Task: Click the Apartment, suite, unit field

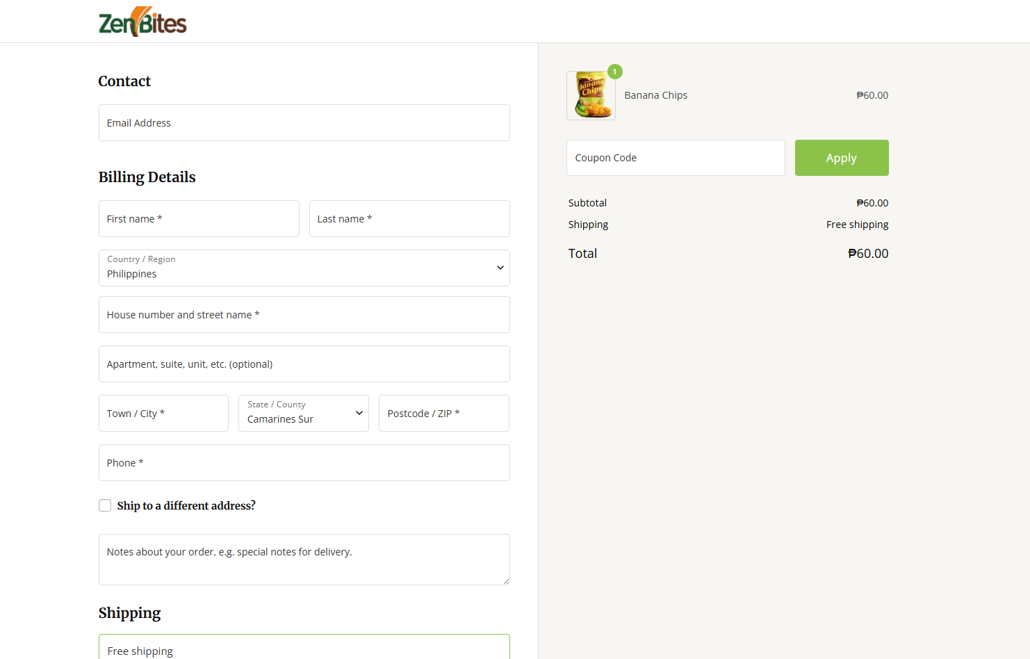Action: coord(304,364)
